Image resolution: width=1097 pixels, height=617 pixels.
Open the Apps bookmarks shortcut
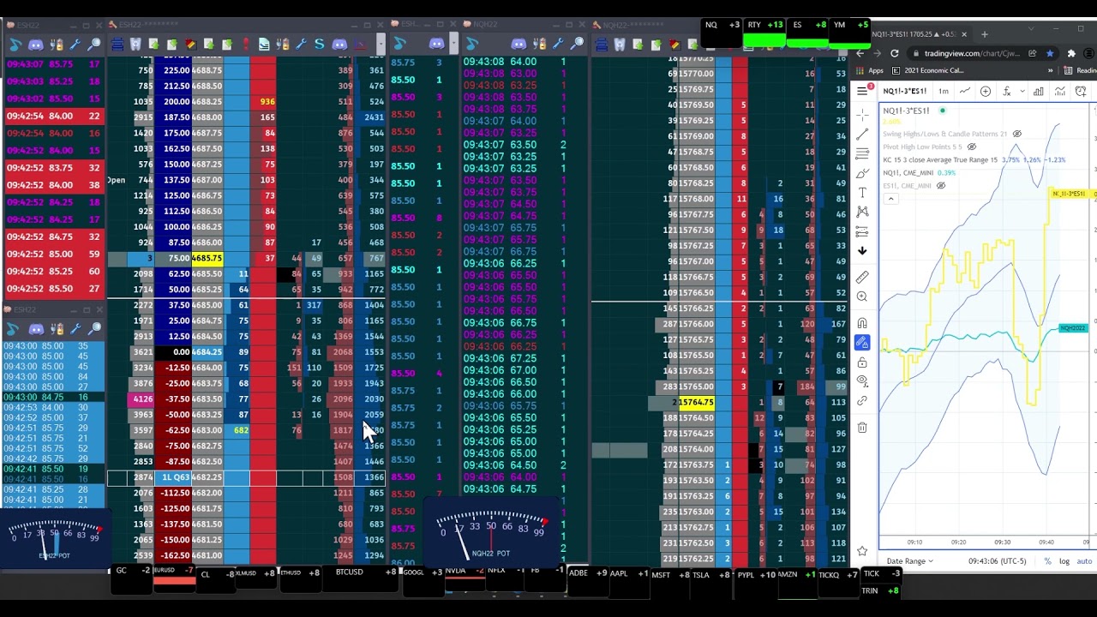tap(869, 70)
